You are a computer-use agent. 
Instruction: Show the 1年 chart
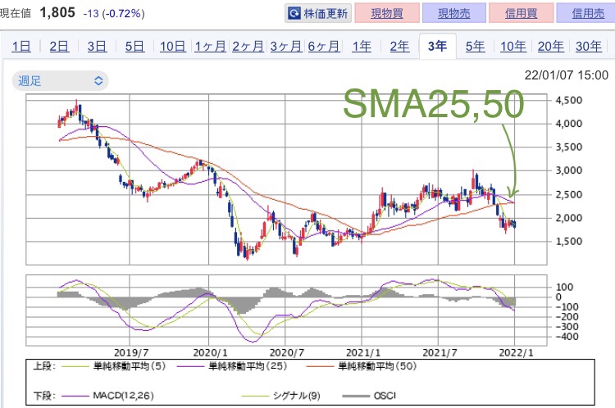click(362, 47)
